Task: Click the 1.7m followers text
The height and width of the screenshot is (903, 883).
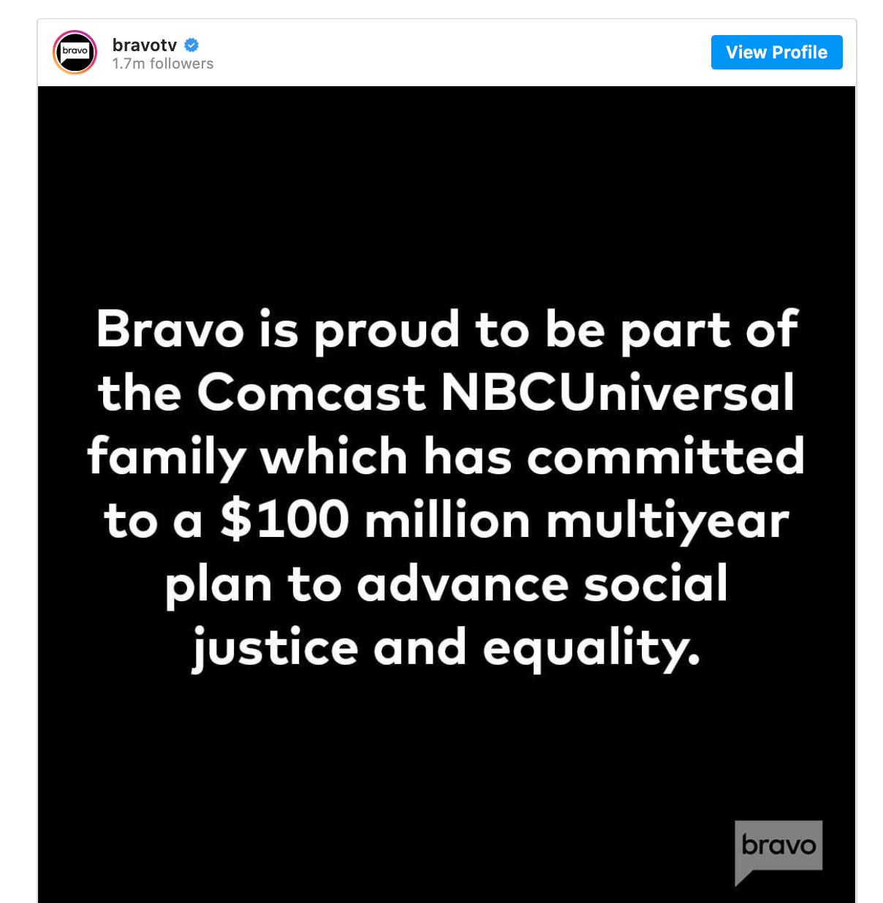Action: click(x=163, y=64)
